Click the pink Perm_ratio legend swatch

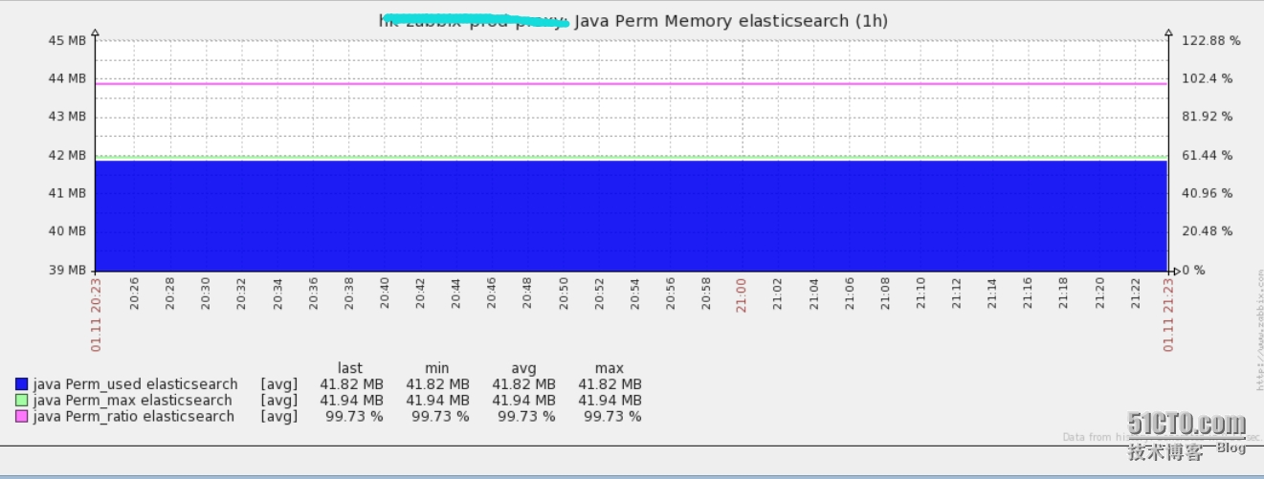coord(21,417)
